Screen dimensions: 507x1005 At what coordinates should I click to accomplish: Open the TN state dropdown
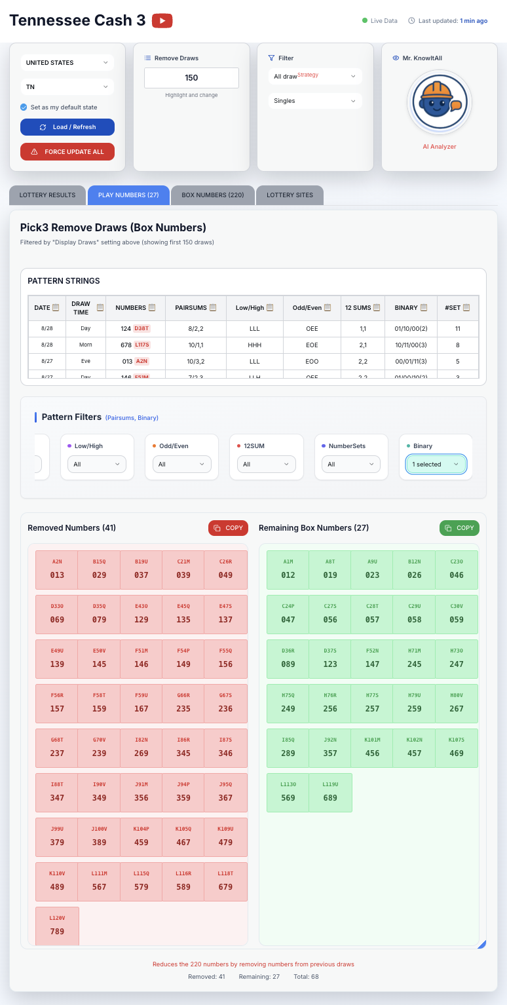pyautogui.click(x=67, y=86)
